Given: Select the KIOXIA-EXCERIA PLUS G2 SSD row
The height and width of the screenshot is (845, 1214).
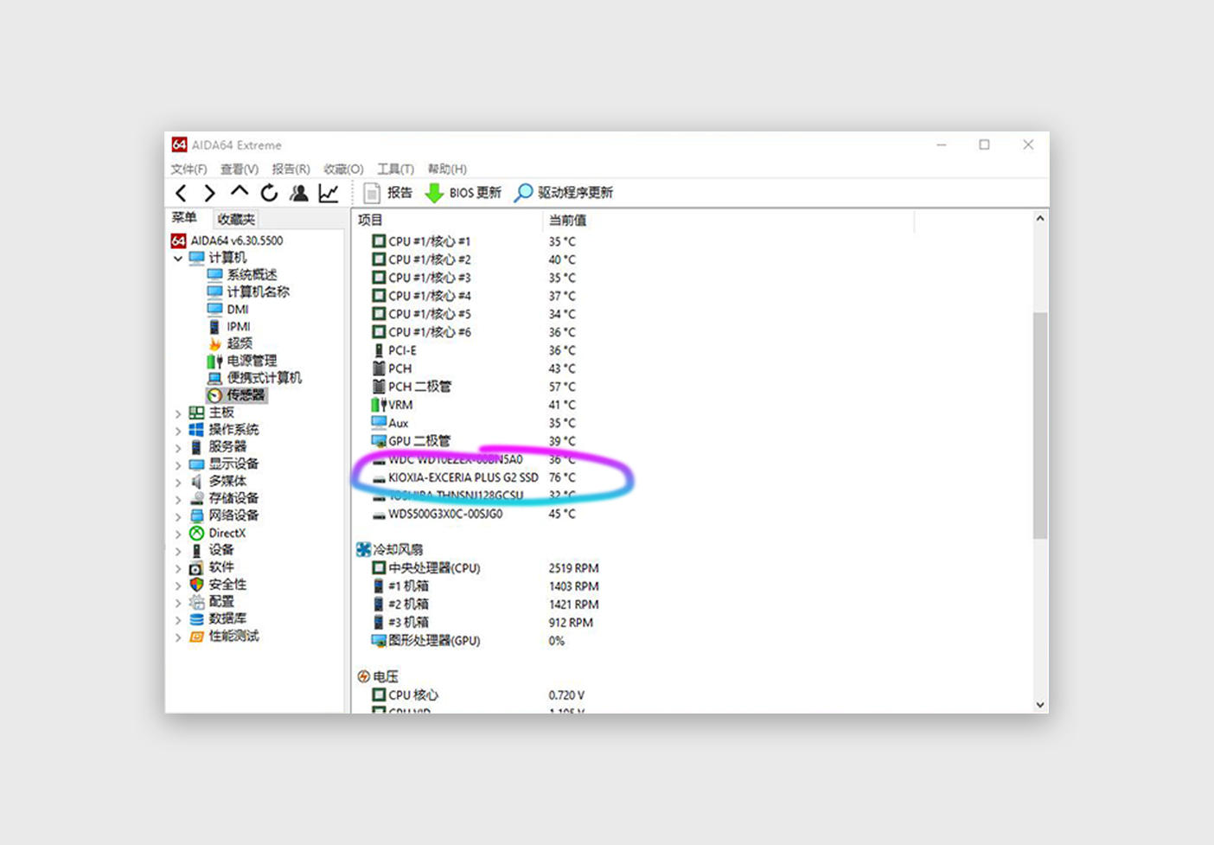Looking at the screenshot, I should click(x=463, y=477).
